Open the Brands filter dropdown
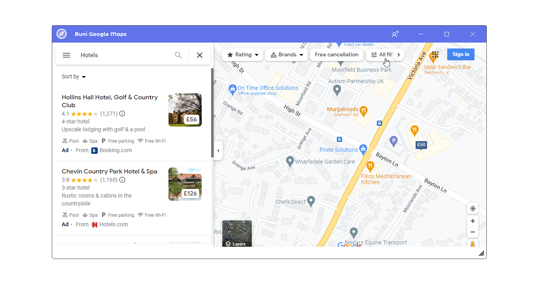 287,55
